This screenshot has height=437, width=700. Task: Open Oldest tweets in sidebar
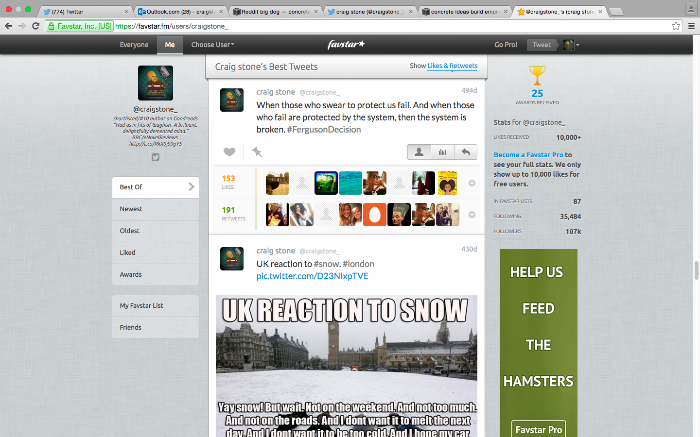(x=156, y=231)
